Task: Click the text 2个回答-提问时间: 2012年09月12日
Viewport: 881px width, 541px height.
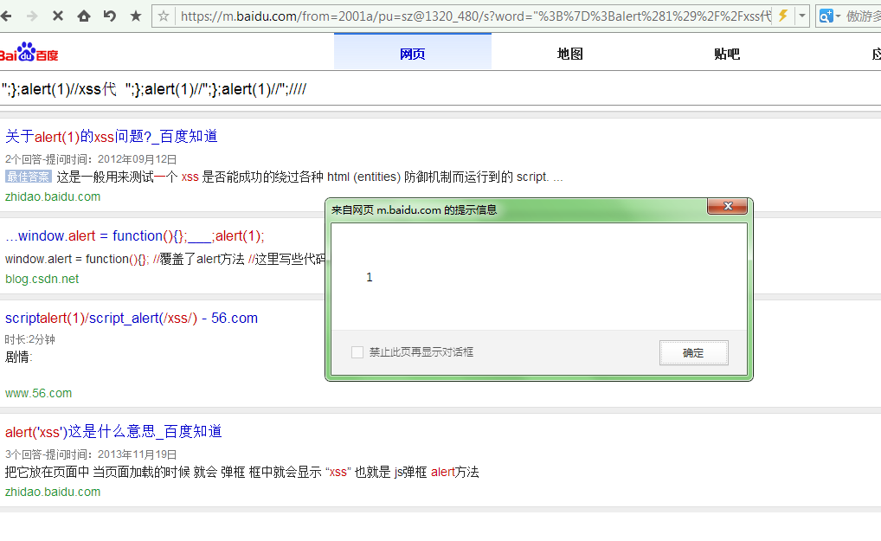Action: point(91,159)
